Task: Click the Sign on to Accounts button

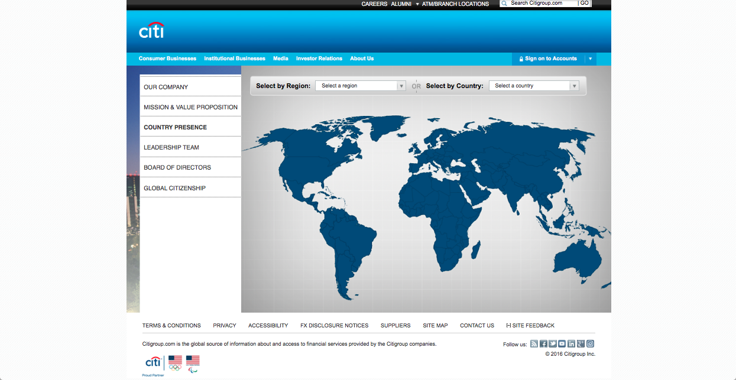Action: [x=547, y=59]
